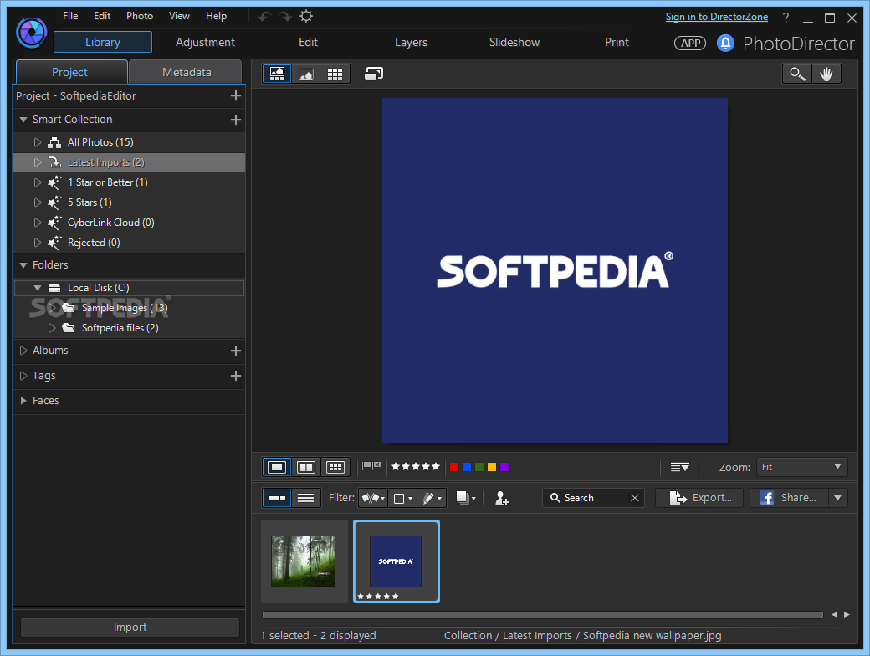Expand the Albums section

[23, 351]
